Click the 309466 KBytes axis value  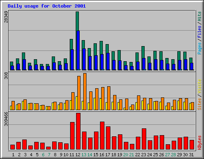pyautogui.click(x=6, y=119)
